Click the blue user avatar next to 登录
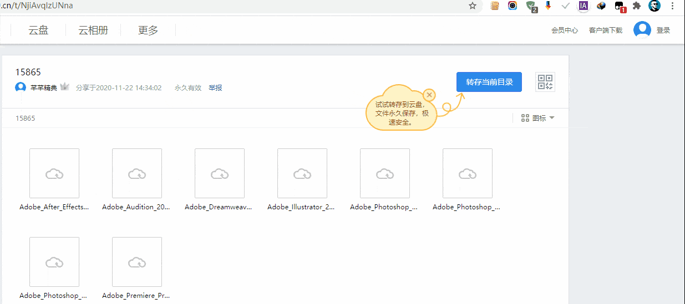 642,30
